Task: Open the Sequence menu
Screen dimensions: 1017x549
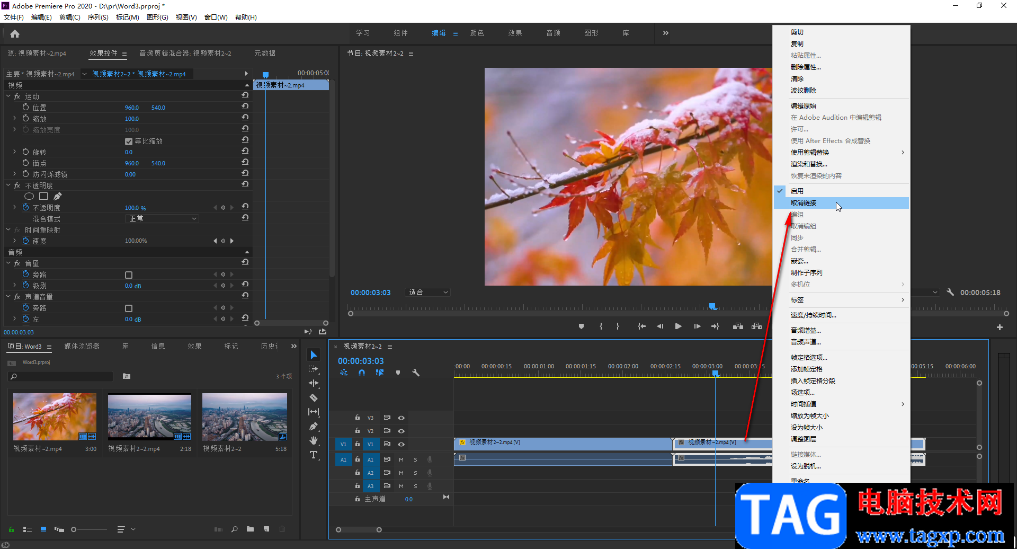Action: (x=98, y=17)
